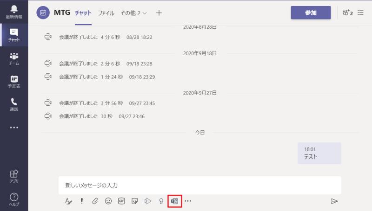The width and height of the screenshot is (372, 211).
Task: Click the highlighted meeting scheduling icon in toolbar
Action: 174,201
